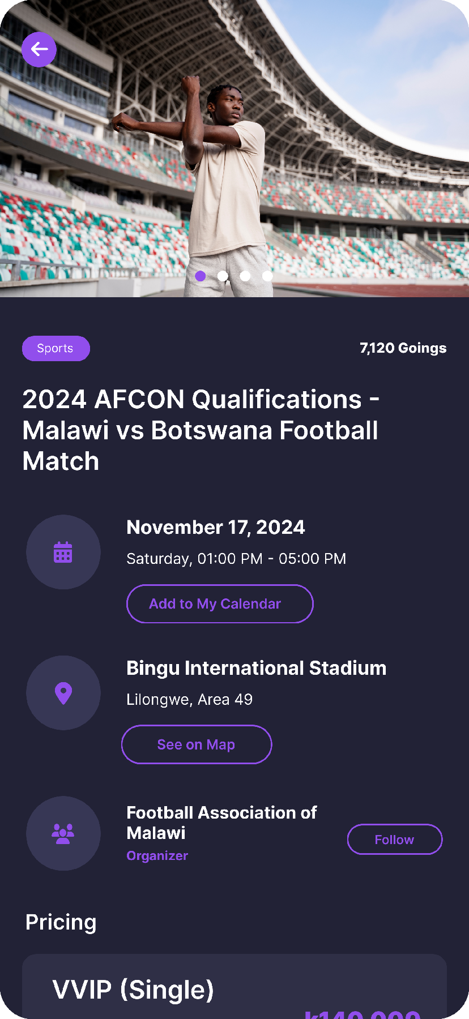The image size is (469, 1019).
Task: Select the third carousel dot indicator
Action: click(245, 276)
